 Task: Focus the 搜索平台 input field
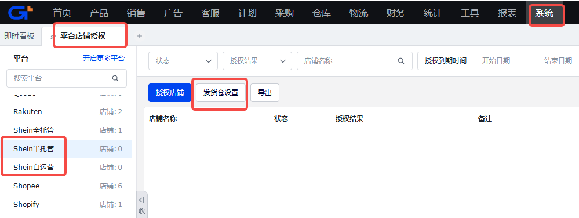67,78
